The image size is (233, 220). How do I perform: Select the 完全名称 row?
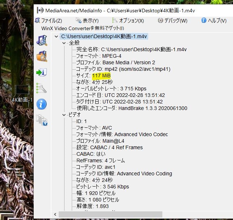pos(132,49)
